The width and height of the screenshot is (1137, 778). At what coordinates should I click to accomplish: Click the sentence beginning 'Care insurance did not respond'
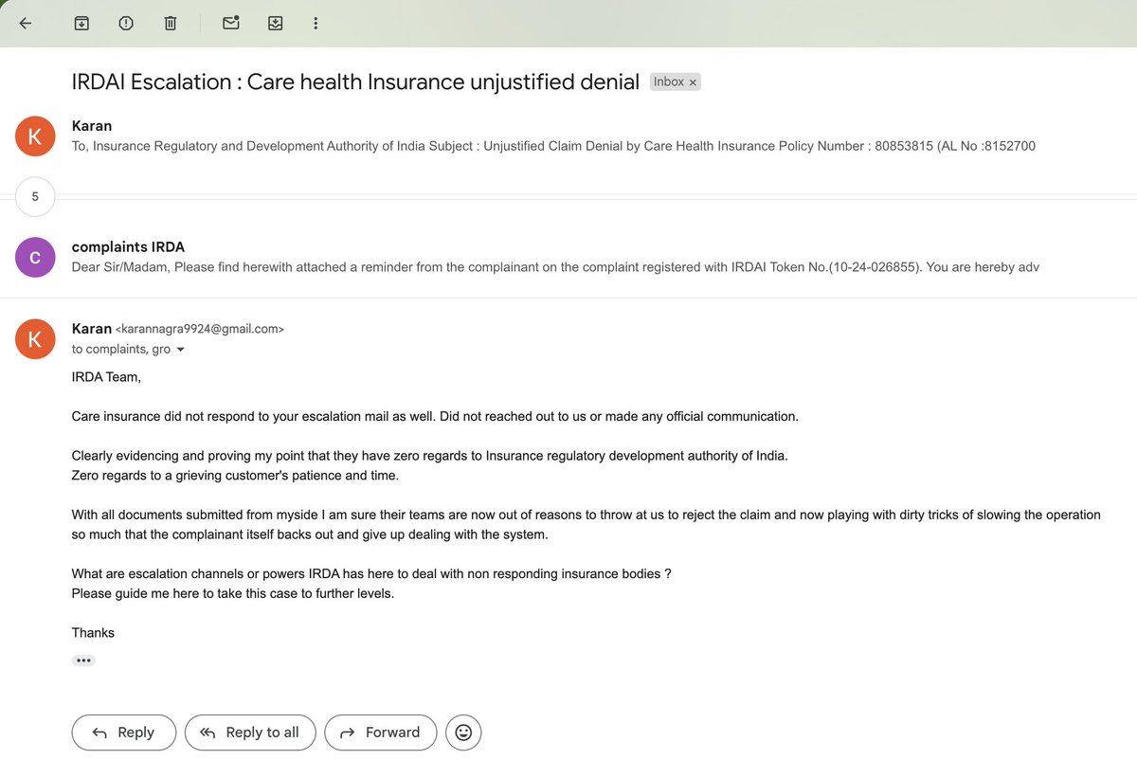click(435, 416)
